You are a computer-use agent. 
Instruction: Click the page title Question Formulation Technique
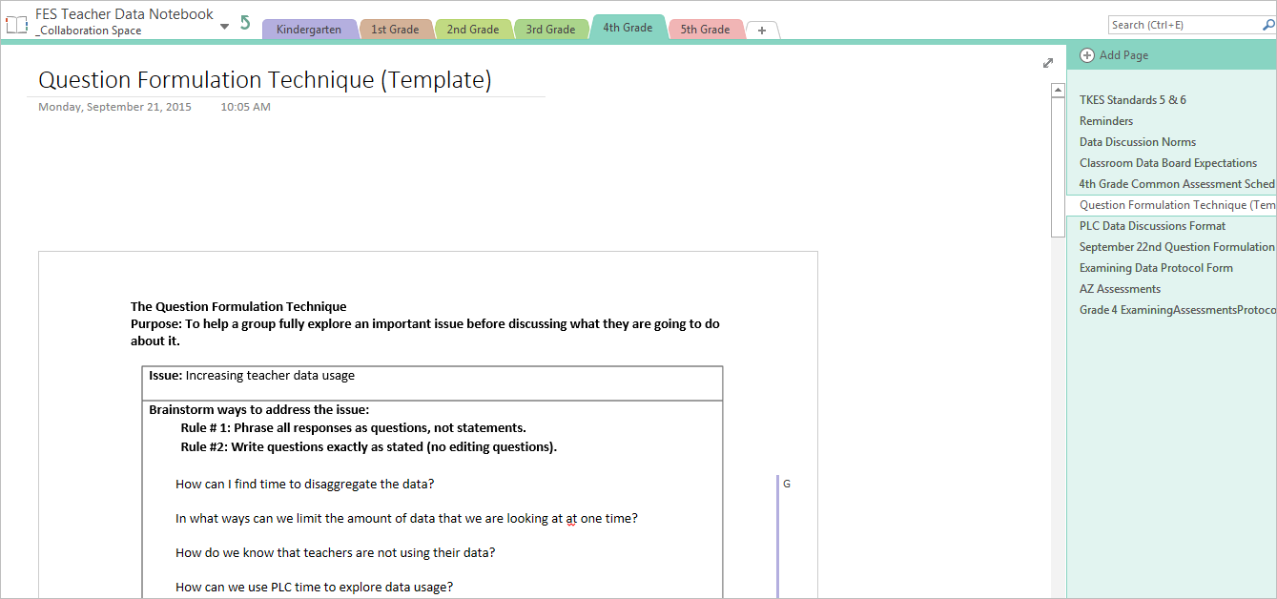264,80
